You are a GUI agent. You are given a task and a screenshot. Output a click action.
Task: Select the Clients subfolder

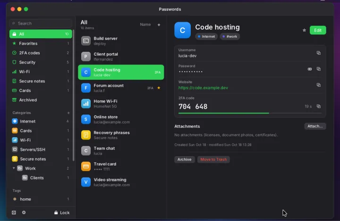click(x=41, y=178)
